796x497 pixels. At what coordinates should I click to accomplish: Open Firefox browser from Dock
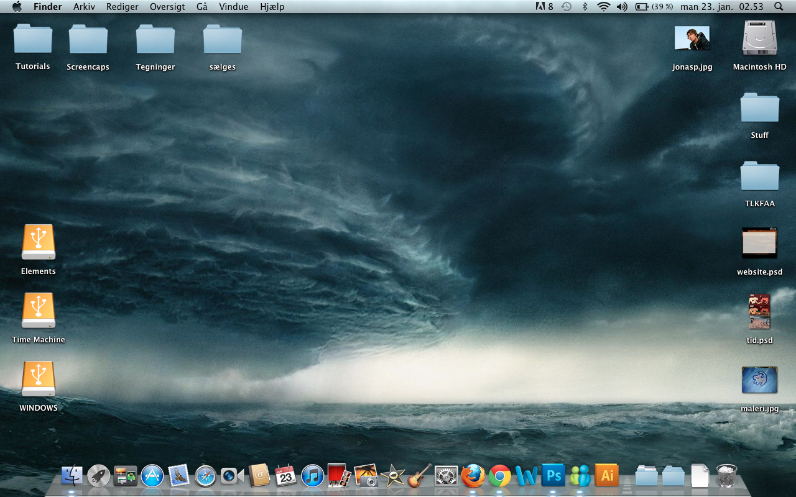click(x=473, y=476)
